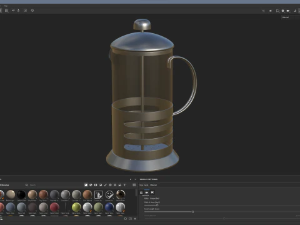Image resolution: width=300 pixels, height=225 pixels.
Task: Open the Environment settings tab icon in Display Settings
Action: [141, 192]
